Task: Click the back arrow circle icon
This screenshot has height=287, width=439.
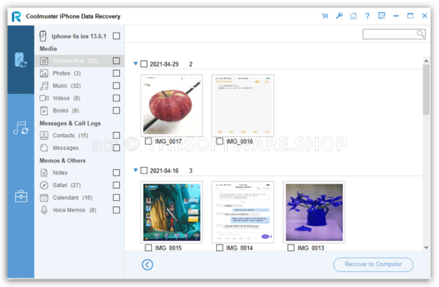Action: pos(147,264)
